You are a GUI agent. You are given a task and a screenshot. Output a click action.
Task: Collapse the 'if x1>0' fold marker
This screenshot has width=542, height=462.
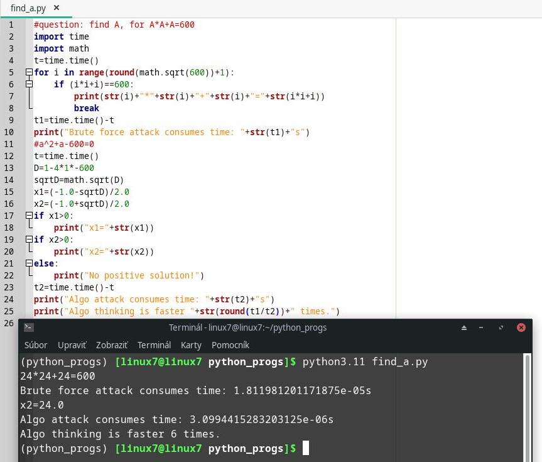tap(29, 216)
